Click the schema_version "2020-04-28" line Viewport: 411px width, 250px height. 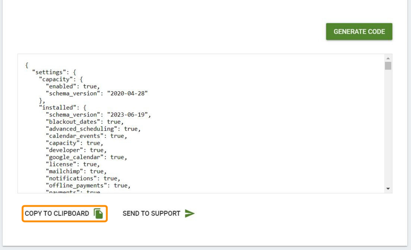(97, 94)
